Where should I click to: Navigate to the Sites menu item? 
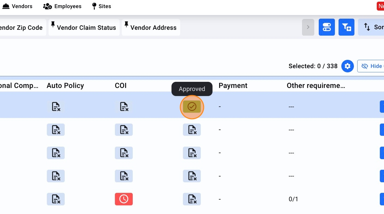(x=101, y=6)
